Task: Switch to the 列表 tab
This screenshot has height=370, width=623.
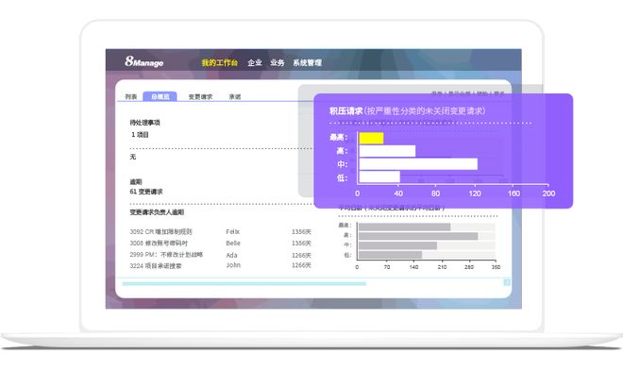Action: click(x=130, y=96)
